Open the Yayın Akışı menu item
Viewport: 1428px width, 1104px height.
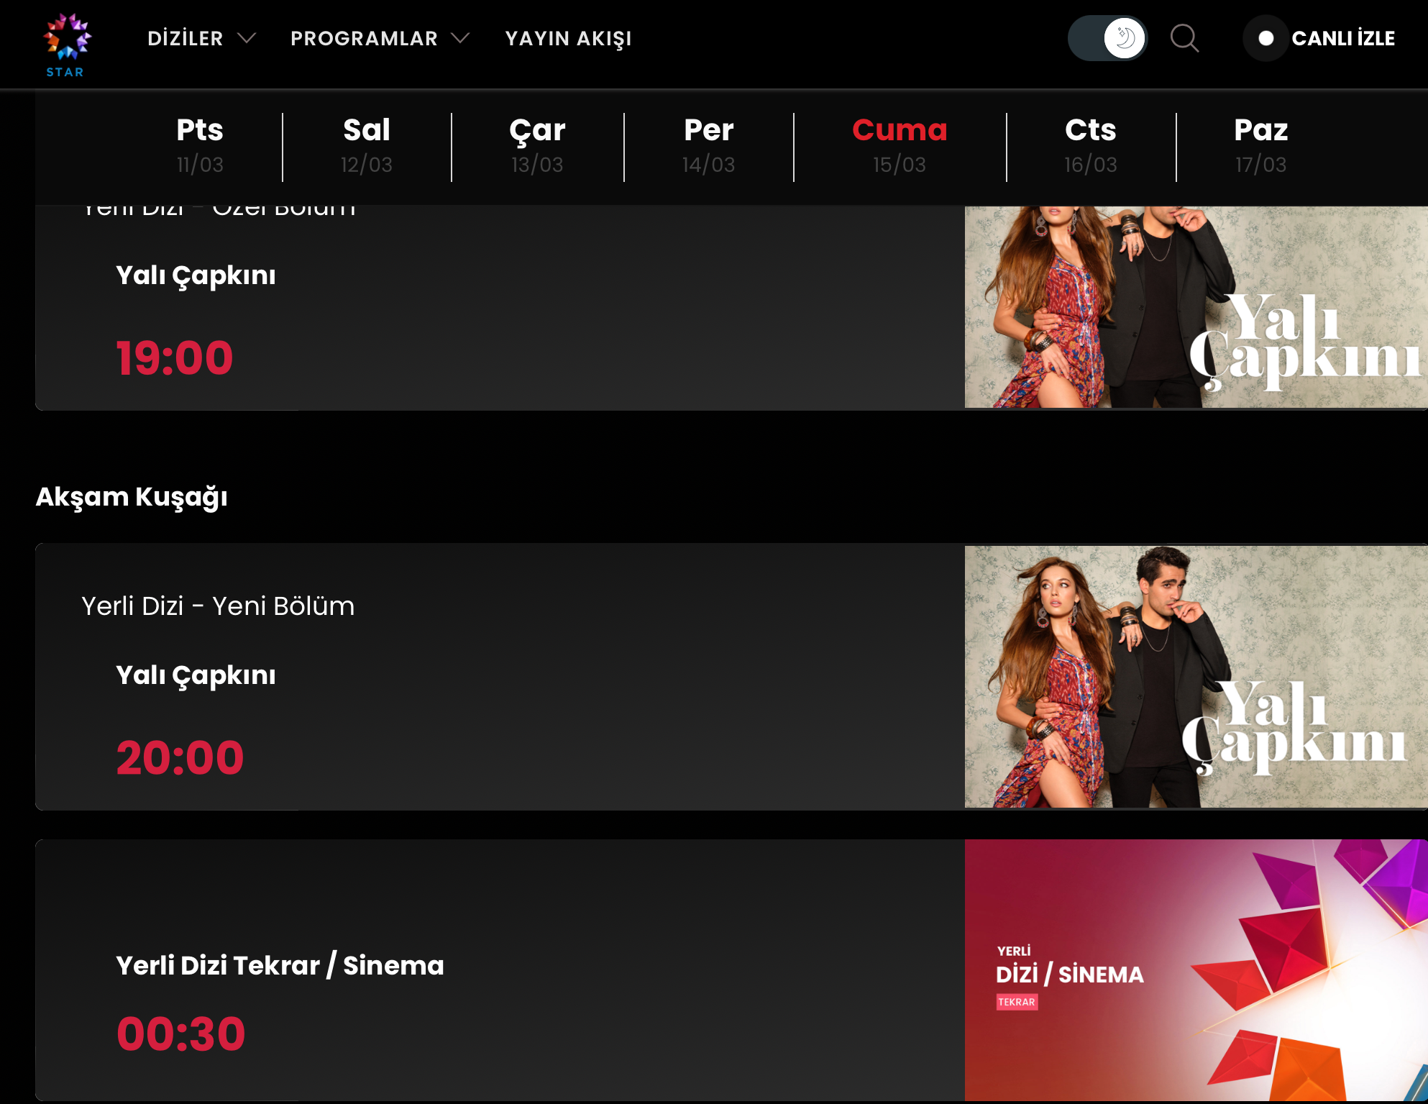point(568,38)
